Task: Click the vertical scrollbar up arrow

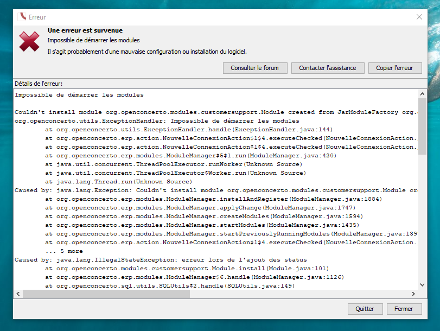Action: (x=422, y=94)
